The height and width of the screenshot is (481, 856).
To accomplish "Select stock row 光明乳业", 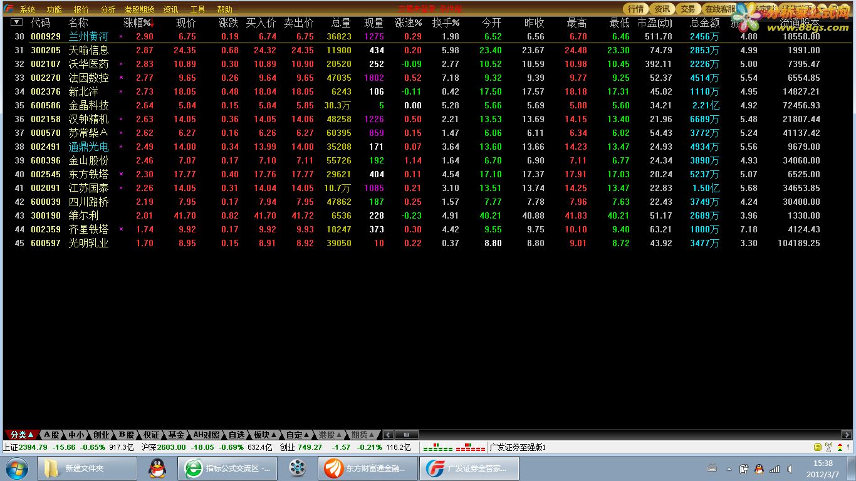I will tap(428, 243).
